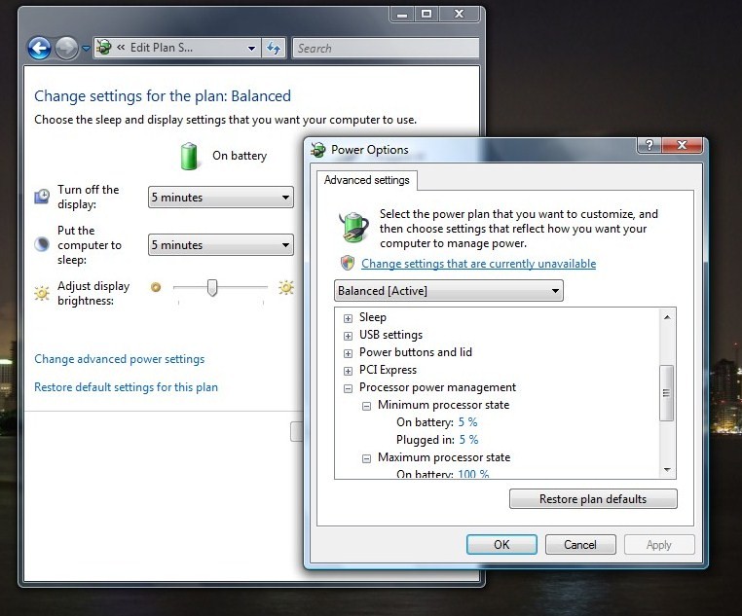Click the battery plug icon in Advanced settings

(353, 228)
